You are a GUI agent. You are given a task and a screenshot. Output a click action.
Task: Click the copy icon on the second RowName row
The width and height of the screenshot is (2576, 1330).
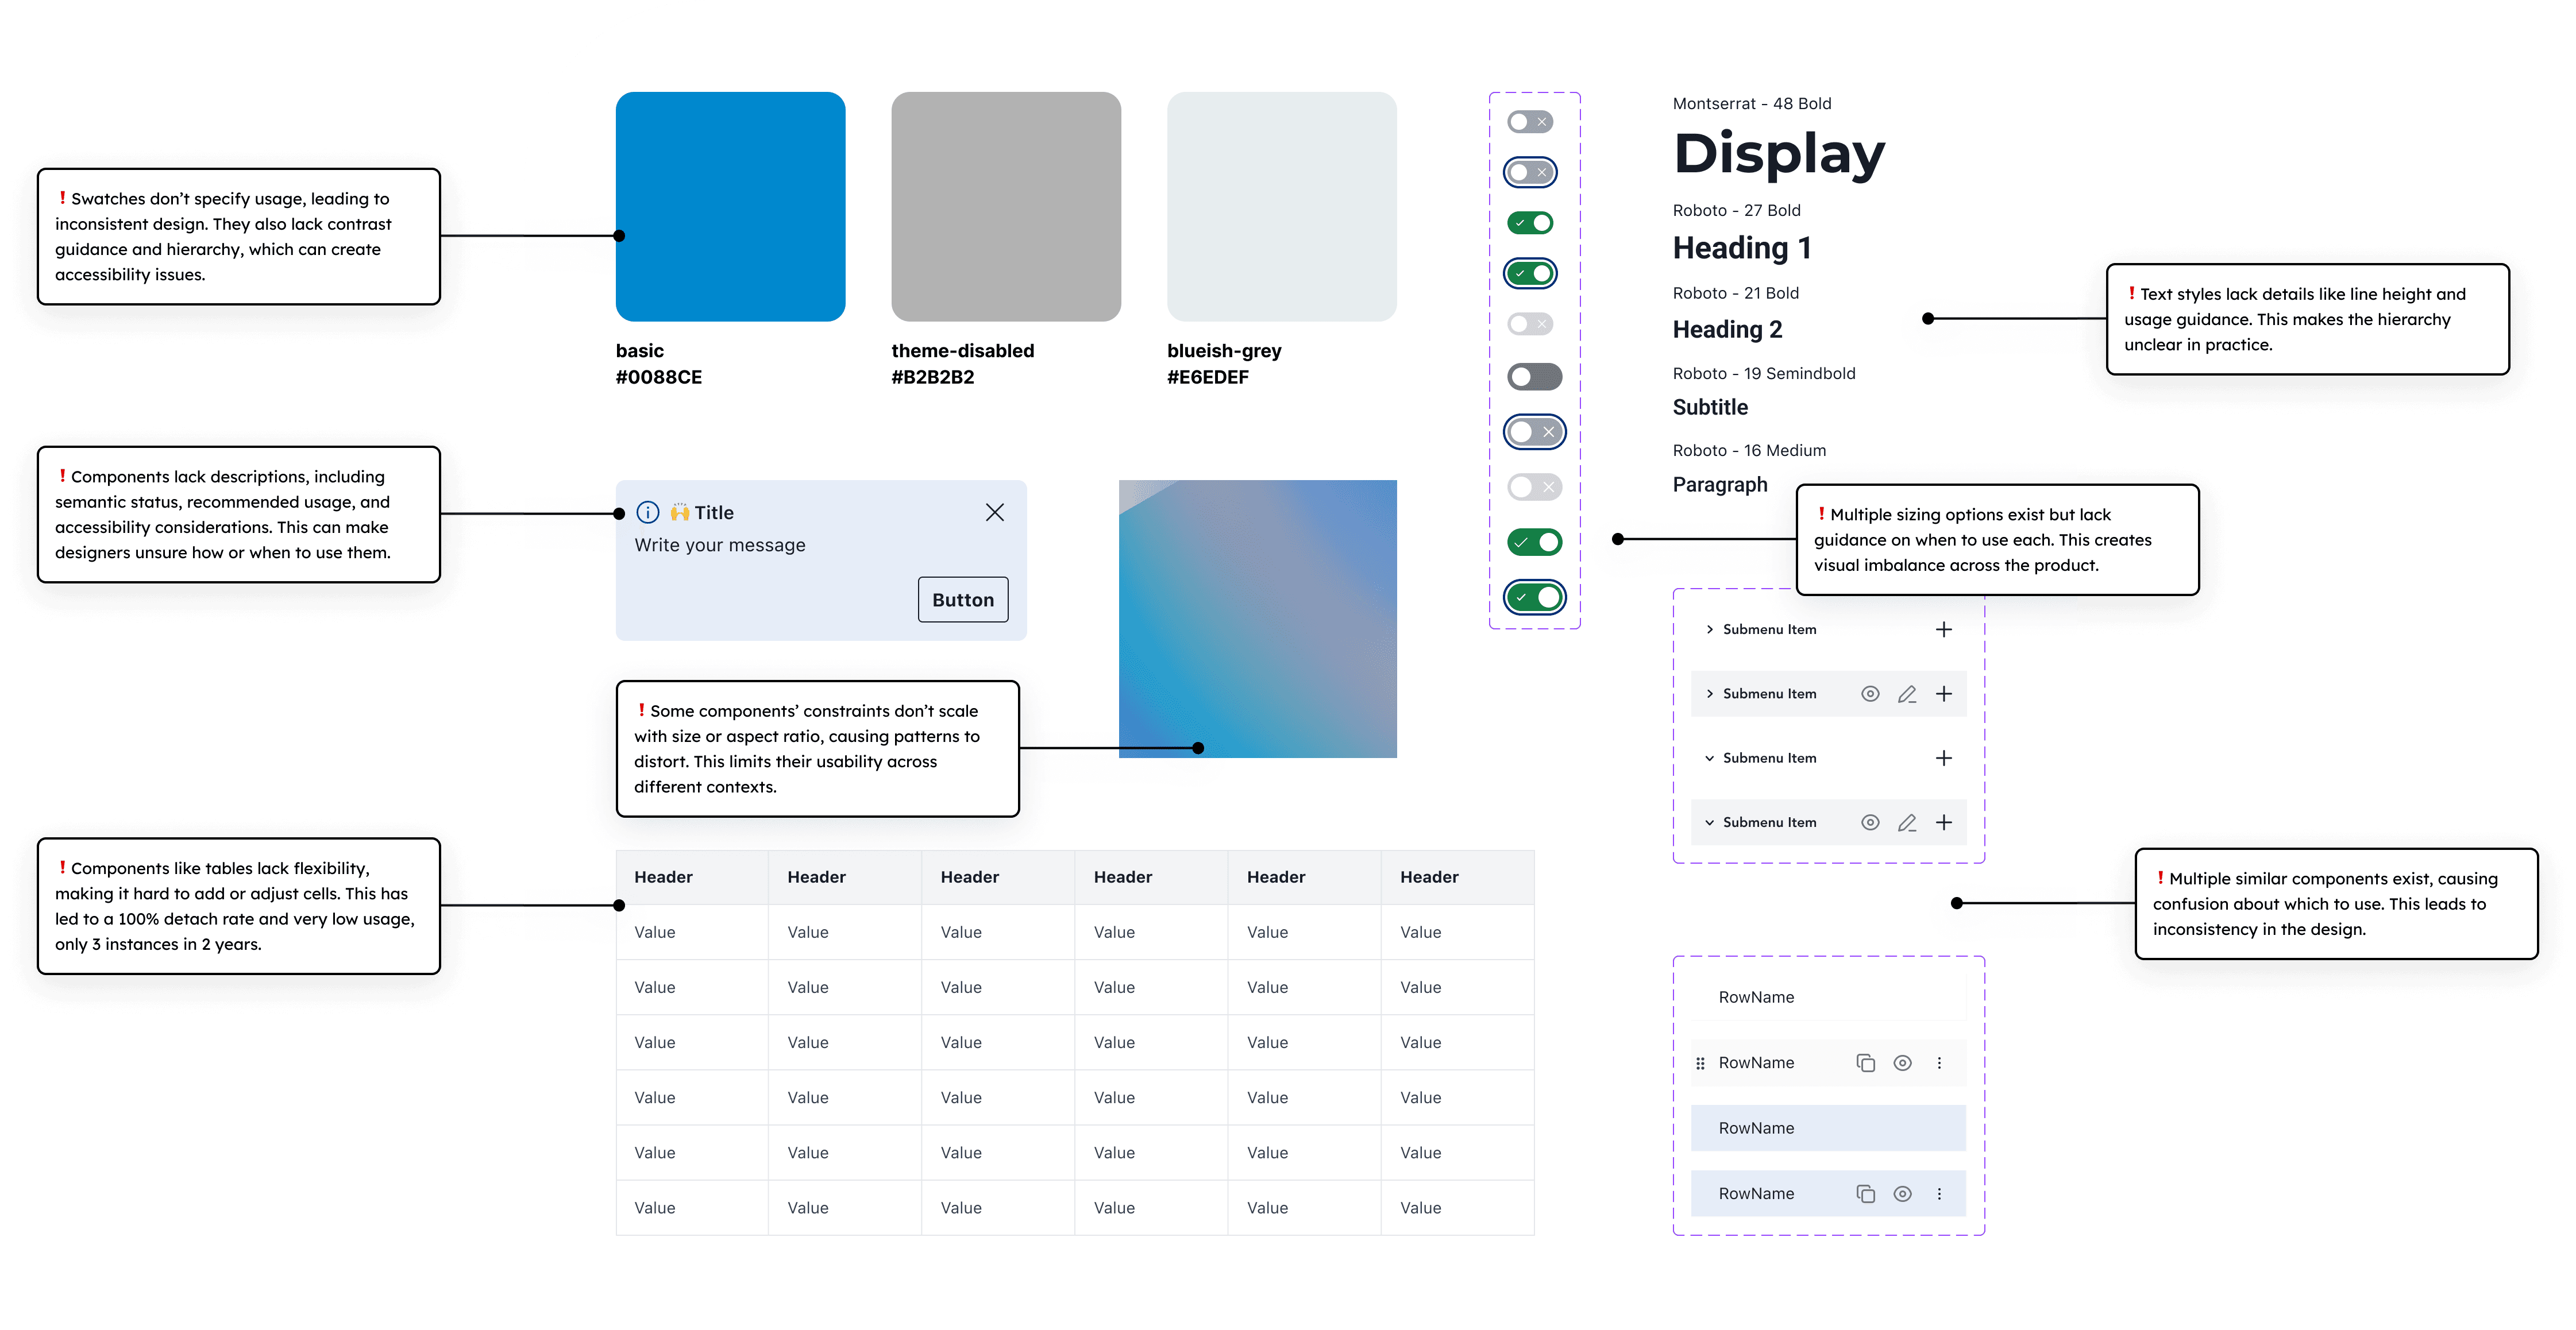[x=1866, y=1062]
